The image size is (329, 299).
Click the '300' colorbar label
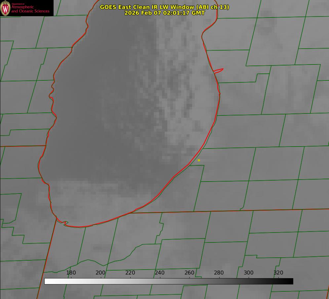[249, 273]
